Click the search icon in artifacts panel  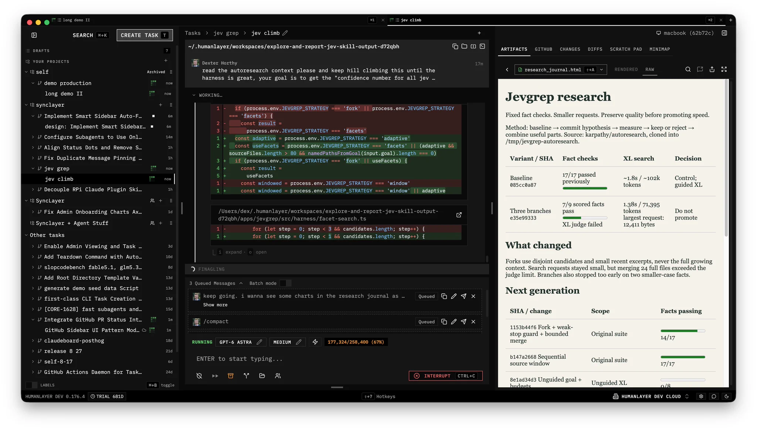(688, 69)
